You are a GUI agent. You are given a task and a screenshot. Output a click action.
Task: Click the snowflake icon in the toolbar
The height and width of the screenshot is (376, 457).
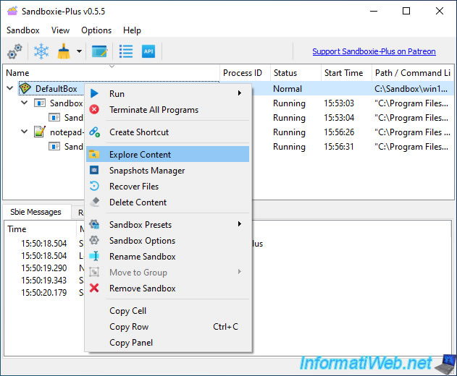41,51
